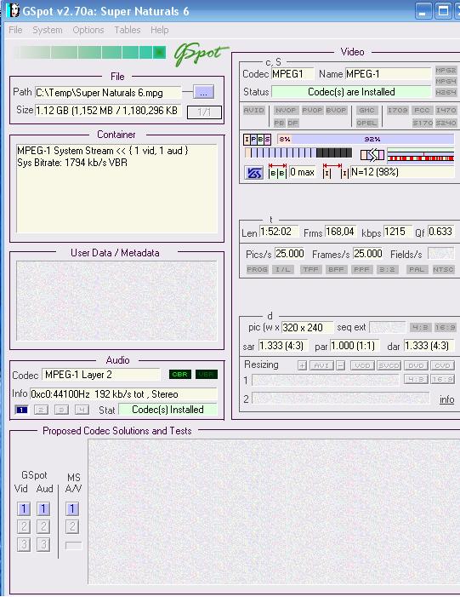Click the 16:9 indicator next to seq ext
This screenshot has height=597, width=460.
pos(445,327)
